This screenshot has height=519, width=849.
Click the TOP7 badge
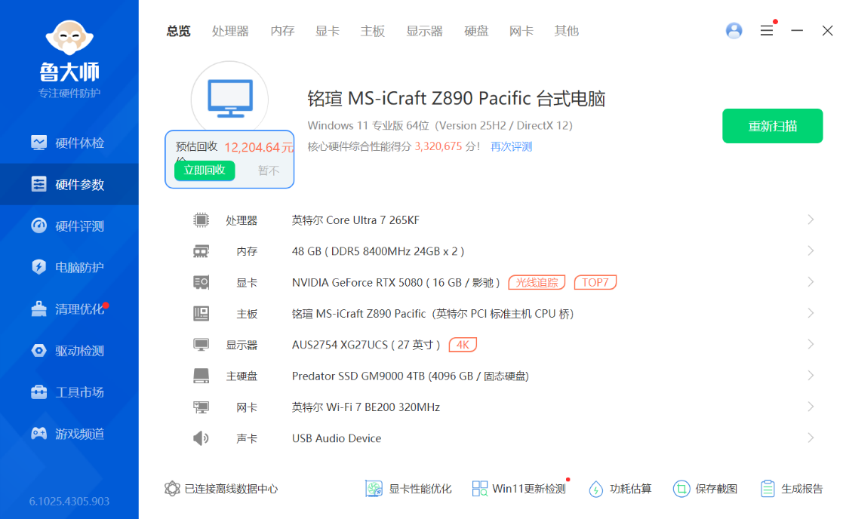(x=595, y=282)
